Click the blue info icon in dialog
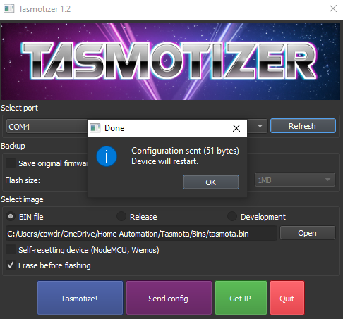Image resolution: width=343 pixels, height=319 pixels. click(107, 156)
